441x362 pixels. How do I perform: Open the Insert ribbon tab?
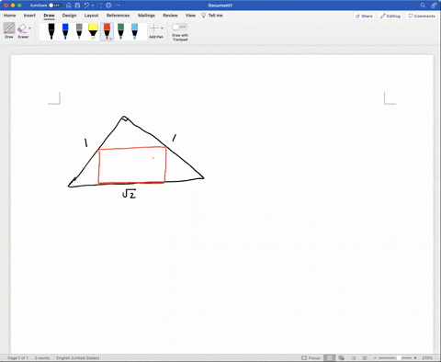tap(29, 16)
